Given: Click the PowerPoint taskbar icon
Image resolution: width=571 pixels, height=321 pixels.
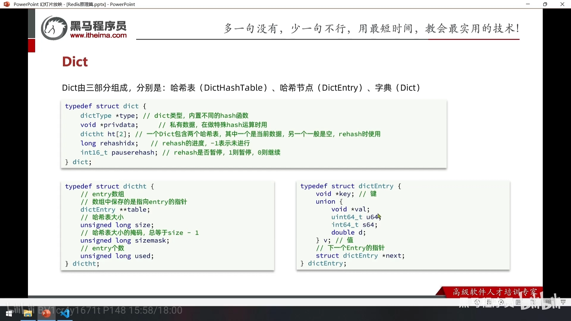Looking at the screenshot, I should point(46,314).
